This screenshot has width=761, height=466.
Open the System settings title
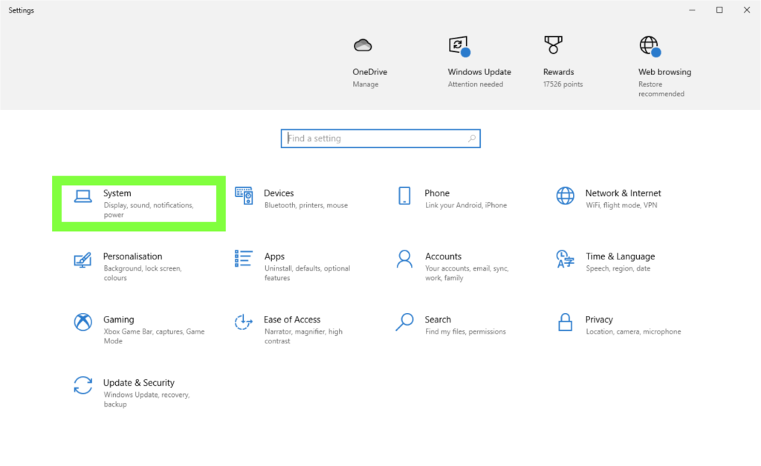coord(117,193)
